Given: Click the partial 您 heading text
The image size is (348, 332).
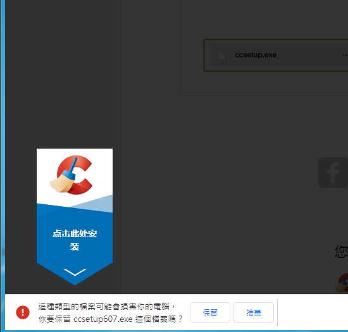Looking at the screenshot, I should point(341,252).
